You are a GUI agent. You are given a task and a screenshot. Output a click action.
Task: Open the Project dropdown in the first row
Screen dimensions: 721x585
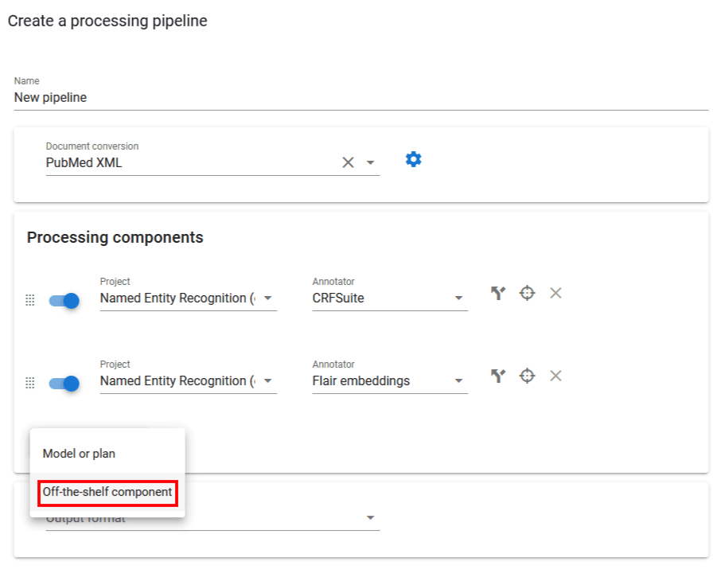[267, 298]
